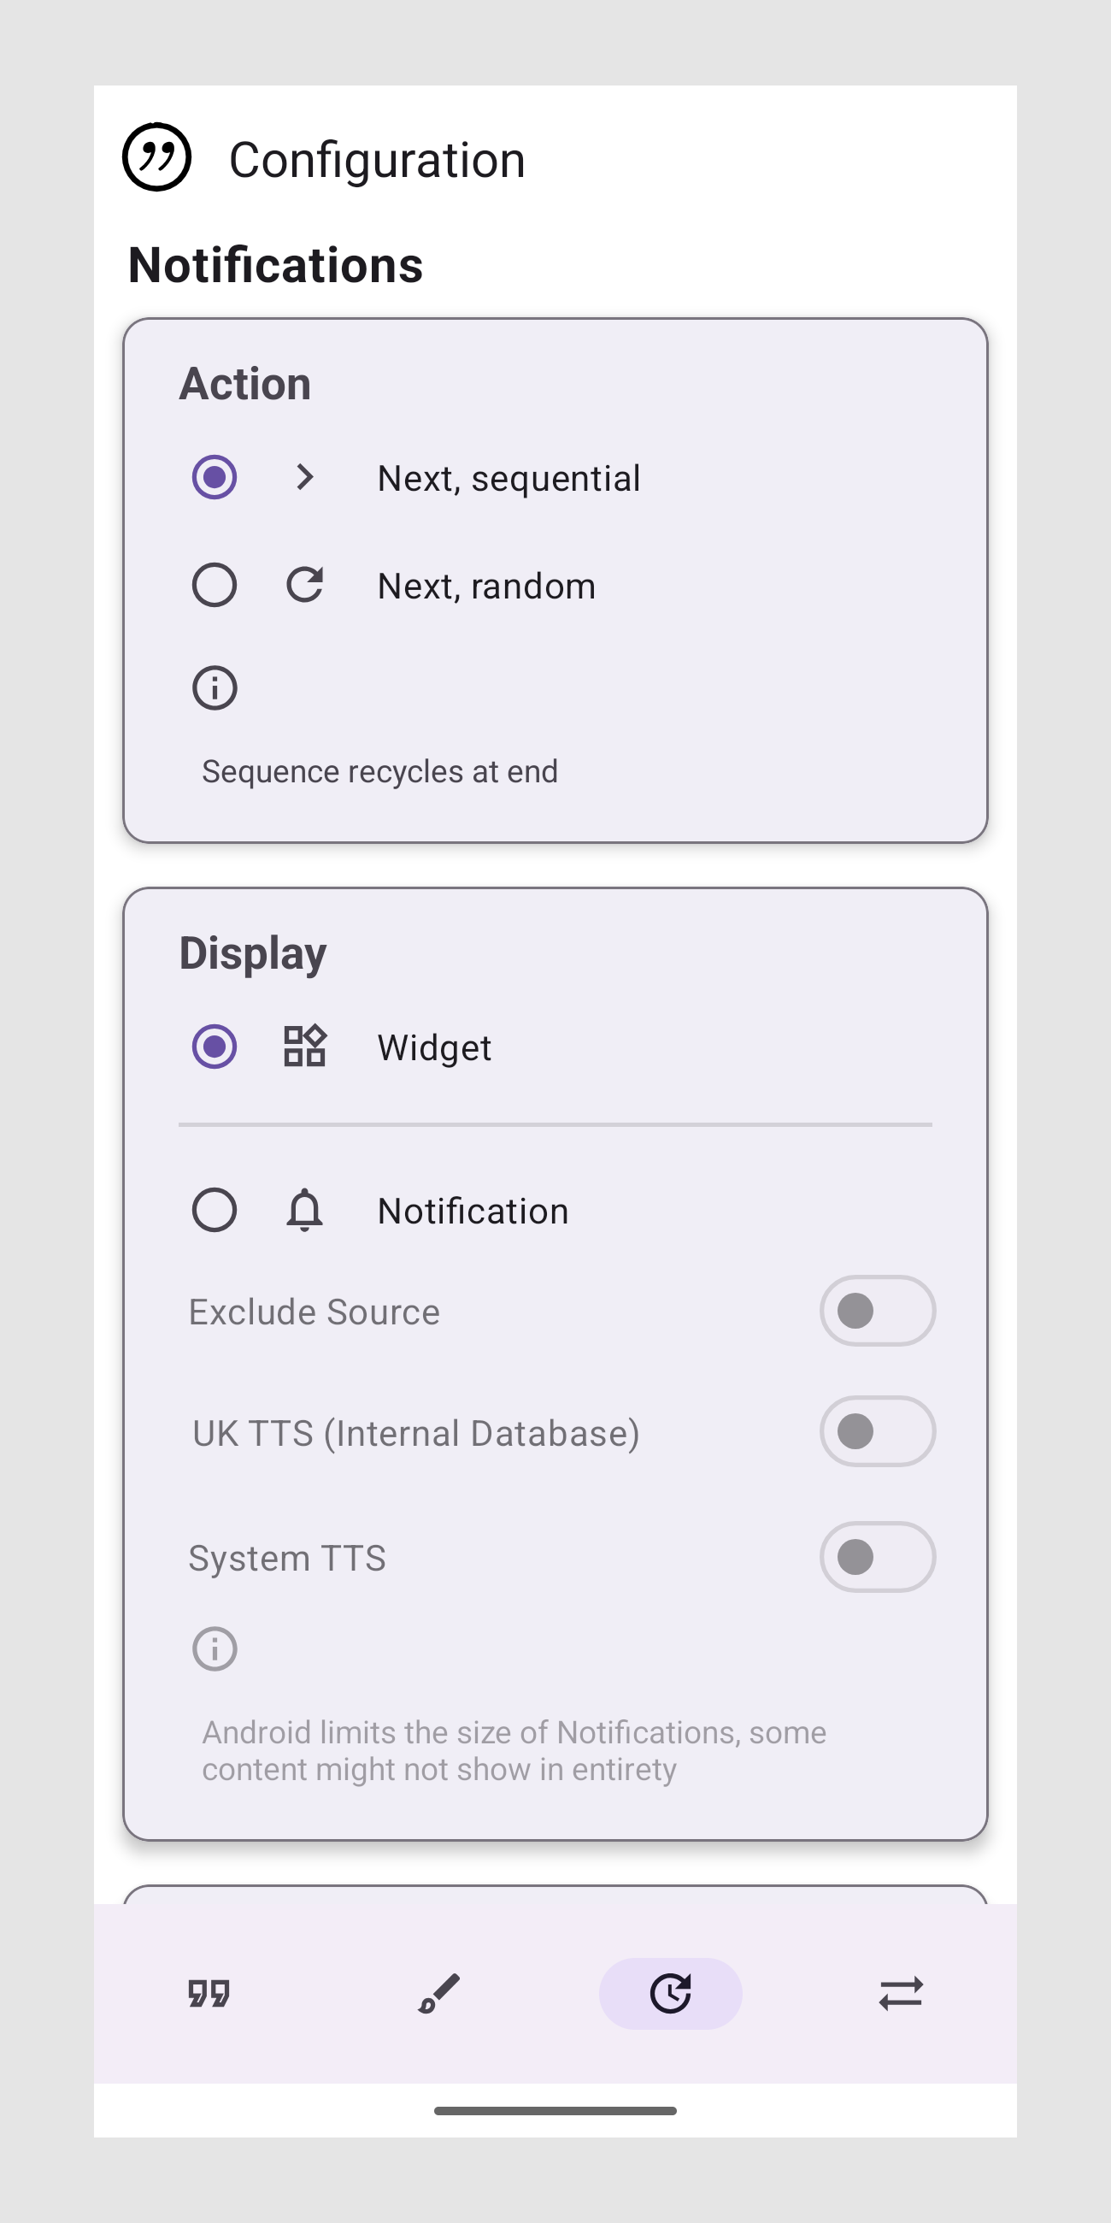1111x2223 pixels.
Task: Click the widget grid icon
Action: (304, 1047)
